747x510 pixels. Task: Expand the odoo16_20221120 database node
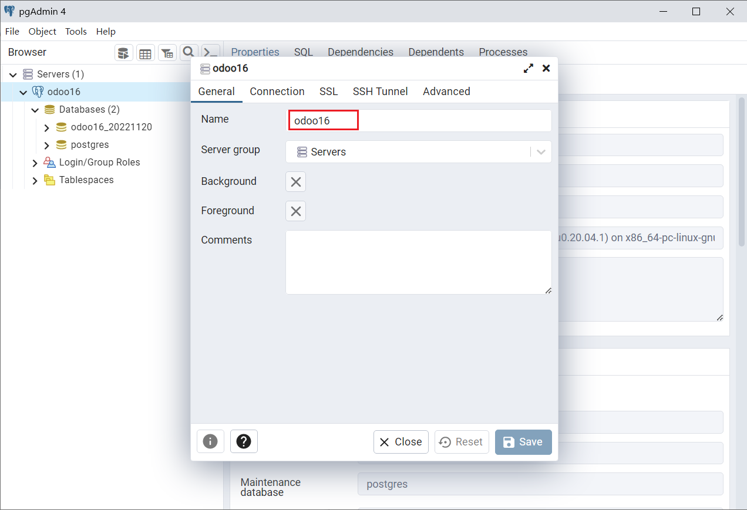click(x=47, y=128)
